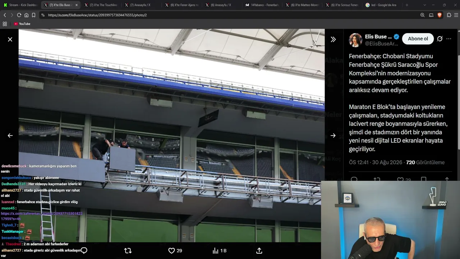Click the username luannxd in chat

pos(8,202)
